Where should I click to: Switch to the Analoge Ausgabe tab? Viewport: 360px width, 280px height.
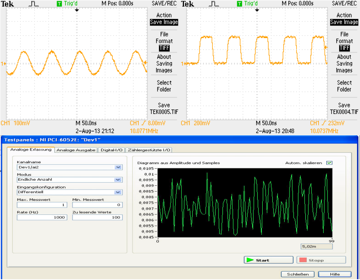(76, 150)
